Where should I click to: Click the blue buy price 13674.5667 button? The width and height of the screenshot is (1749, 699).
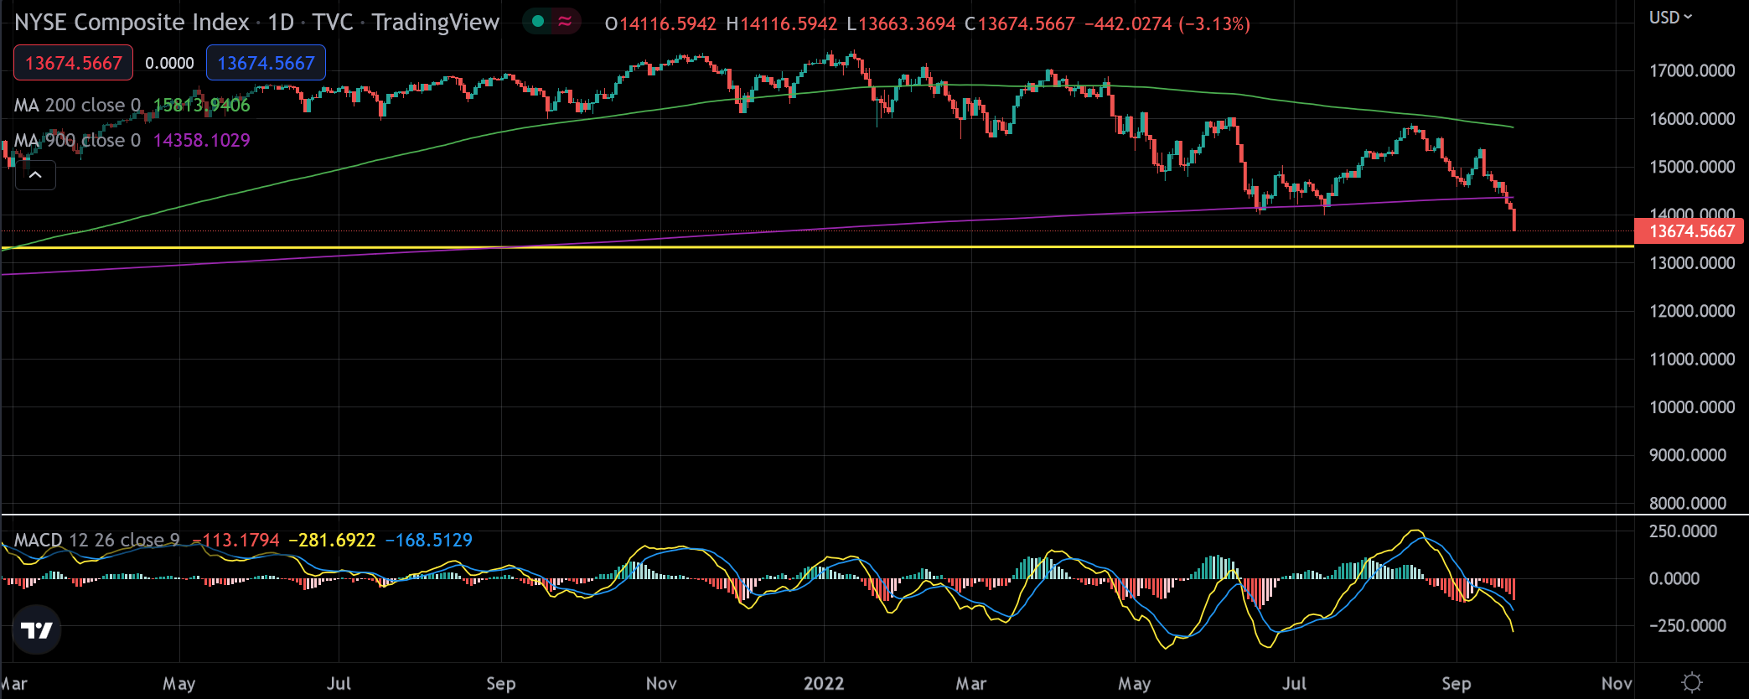point(266,63)
